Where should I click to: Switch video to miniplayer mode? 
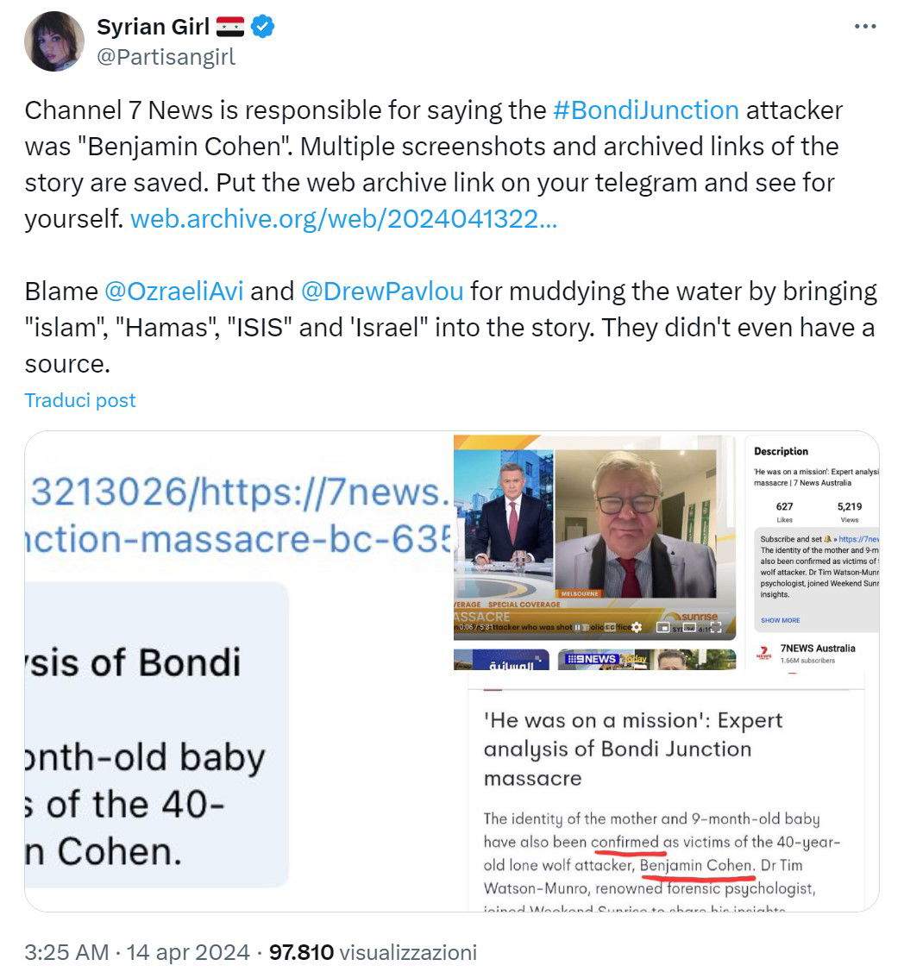[662, 627]
